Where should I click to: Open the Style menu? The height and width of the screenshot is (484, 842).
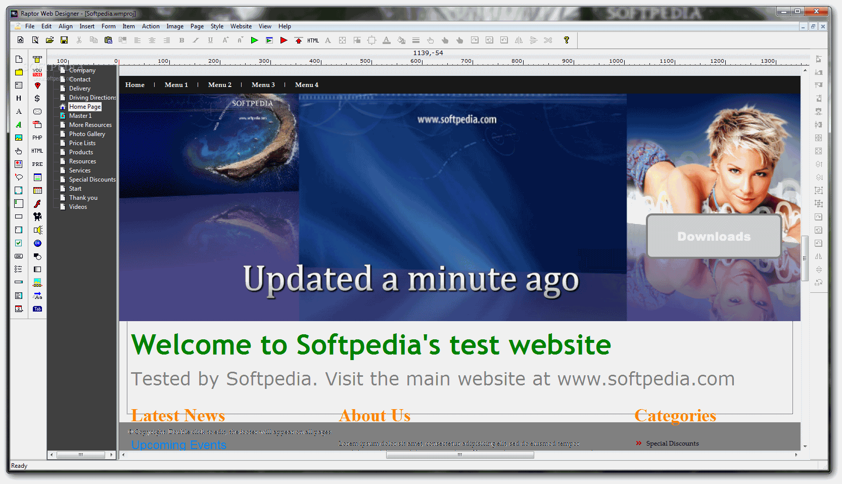click(217, 26)
